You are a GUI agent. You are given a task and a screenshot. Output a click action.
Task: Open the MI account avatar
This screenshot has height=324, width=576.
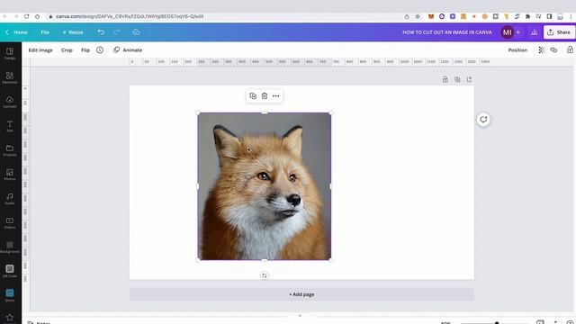click(508, 32)
